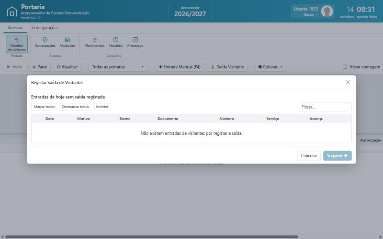This screenshot has height=239, width=383.
Task: Click Entrada Manual (F4) button
Action: pos(180,66)
